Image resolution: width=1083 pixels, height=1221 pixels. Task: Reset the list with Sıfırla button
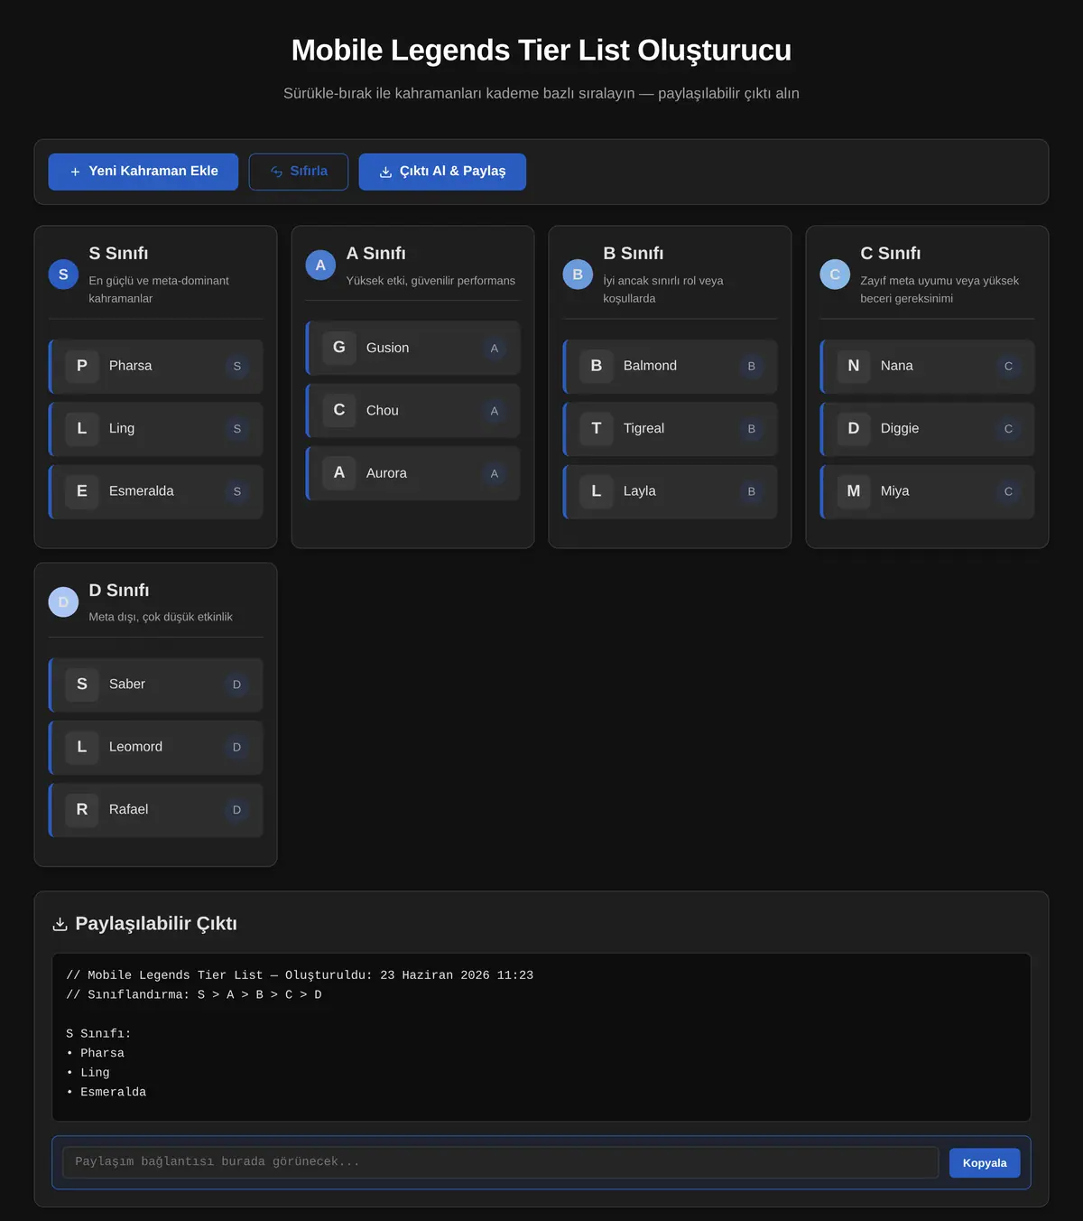pyautogui.click(x=299, y=172)
